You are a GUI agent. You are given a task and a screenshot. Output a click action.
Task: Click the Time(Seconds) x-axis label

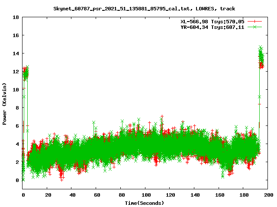[144, 203]
